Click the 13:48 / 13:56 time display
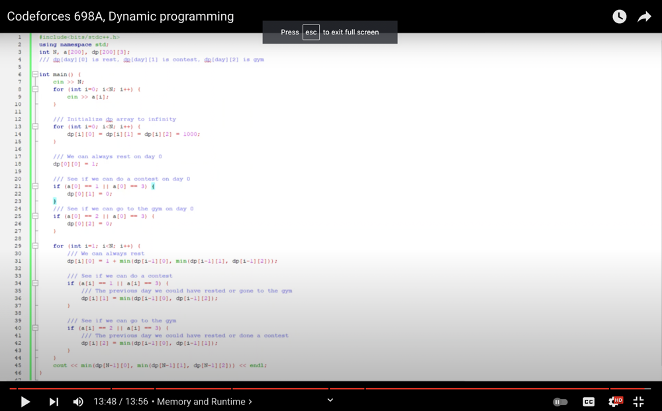This screenshot has width=662, height=411. (x=120, y=402)
